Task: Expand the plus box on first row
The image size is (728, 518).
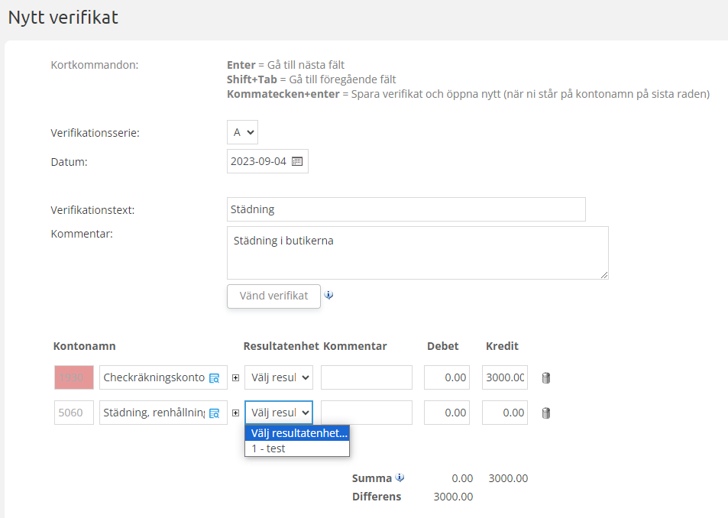Action: click(x=235, y=377)
